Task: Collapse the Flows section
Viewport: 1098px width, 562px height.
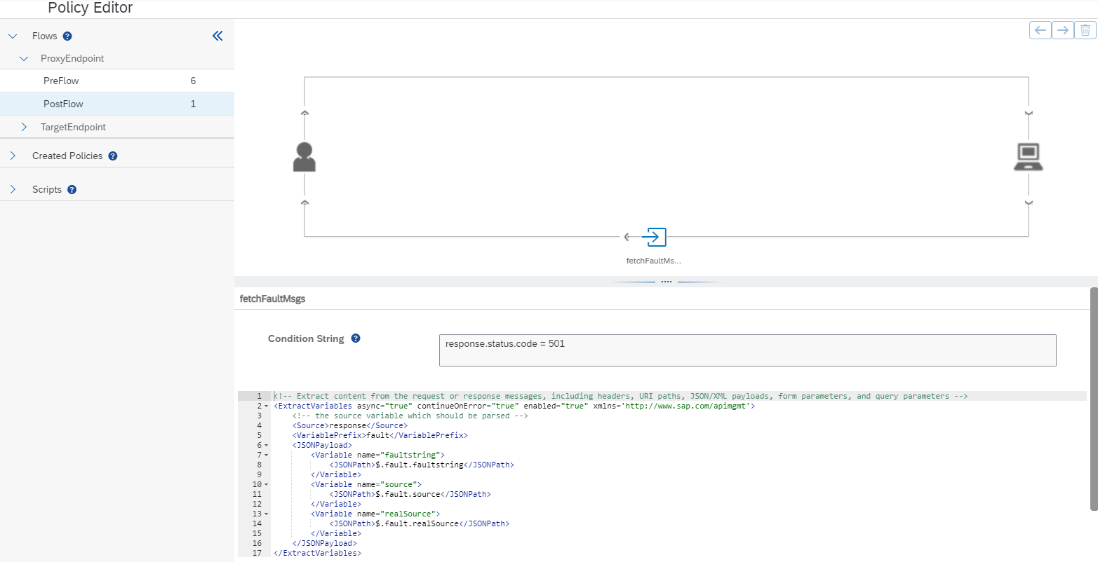Action: tap(13, 36)
